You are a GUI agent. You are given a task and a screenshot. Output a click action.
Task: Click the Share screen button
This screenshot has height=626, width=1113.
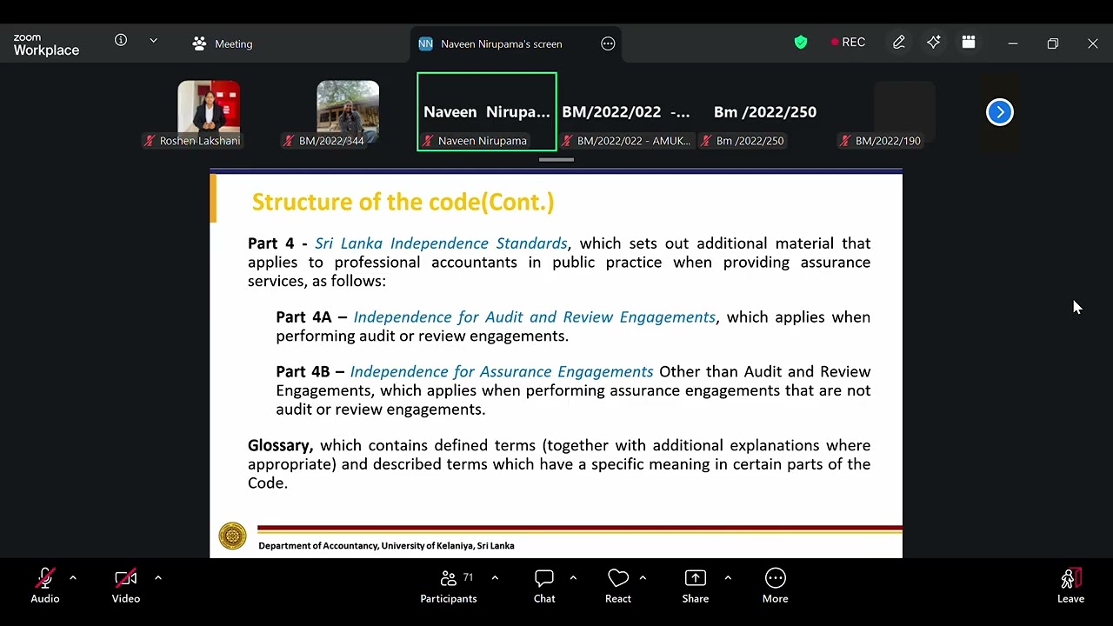[696, 586]
